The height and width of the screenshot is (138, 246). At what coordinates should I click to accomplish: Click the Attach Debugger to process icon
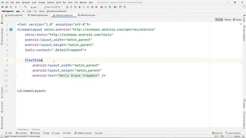92,7
